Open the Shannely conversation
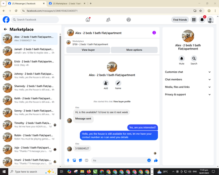This screenshot has height=175, width=219. tap(29, 88)
